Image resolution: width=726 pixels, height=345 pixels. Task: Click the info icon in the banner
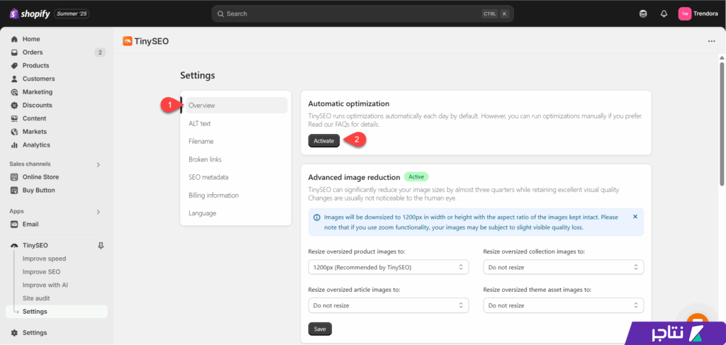[317, 217]
